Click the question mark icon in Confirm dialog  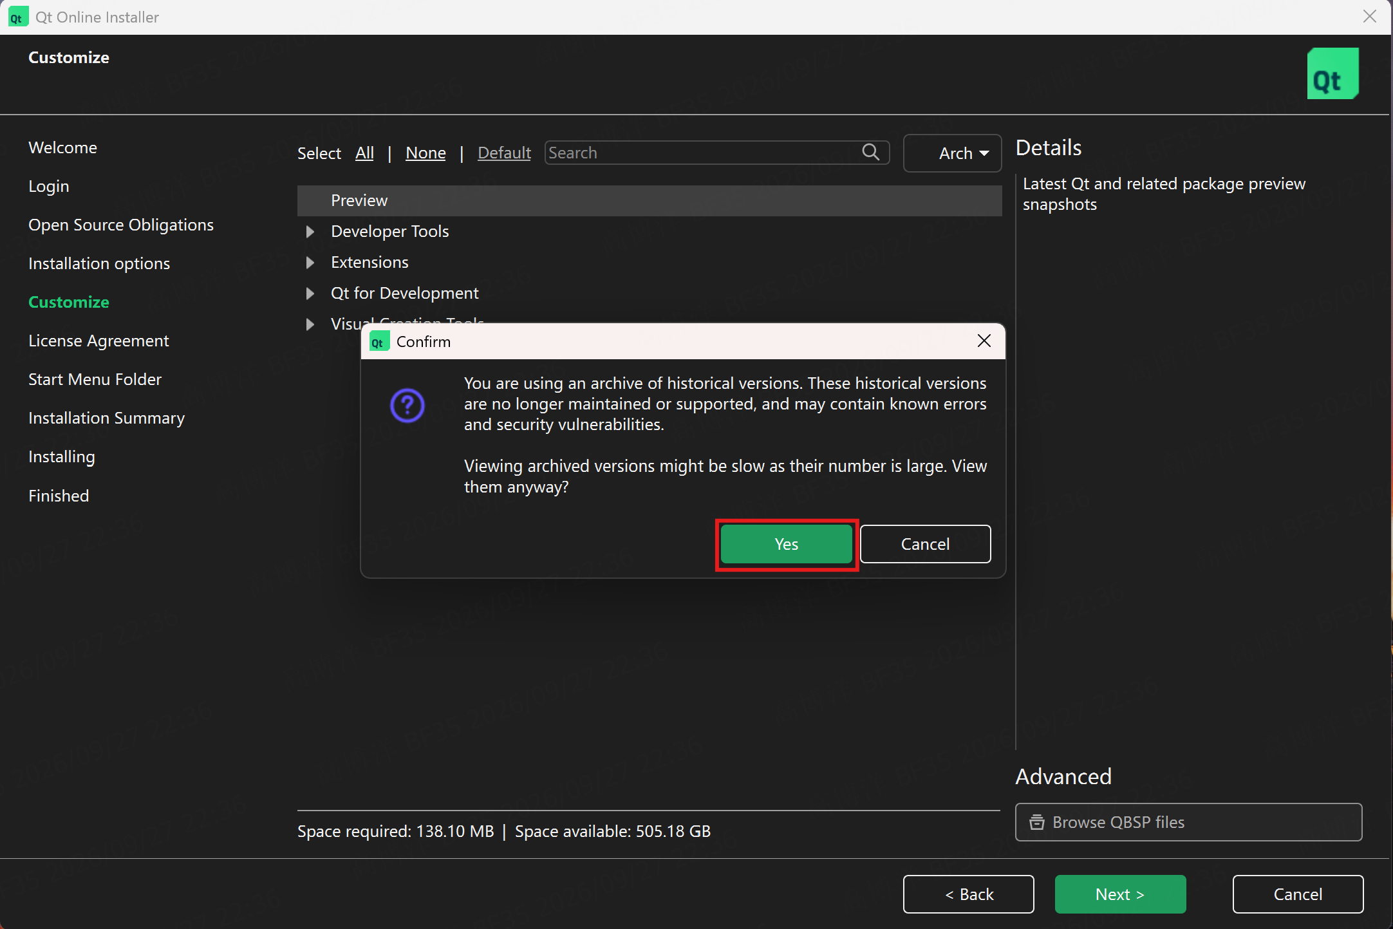tap(407, 406)
